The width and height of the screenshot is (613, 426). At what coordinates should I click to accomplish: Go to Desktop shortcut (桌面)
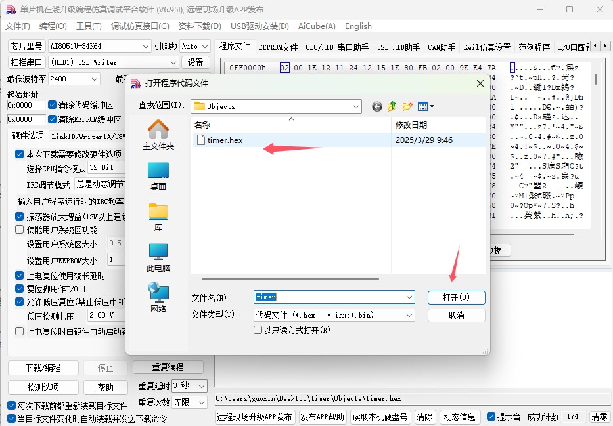(x=158, y=176)
